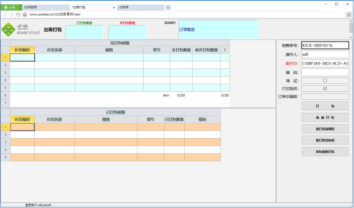Select the 存货编码 column header in 待打包明细

pos(22,50)
